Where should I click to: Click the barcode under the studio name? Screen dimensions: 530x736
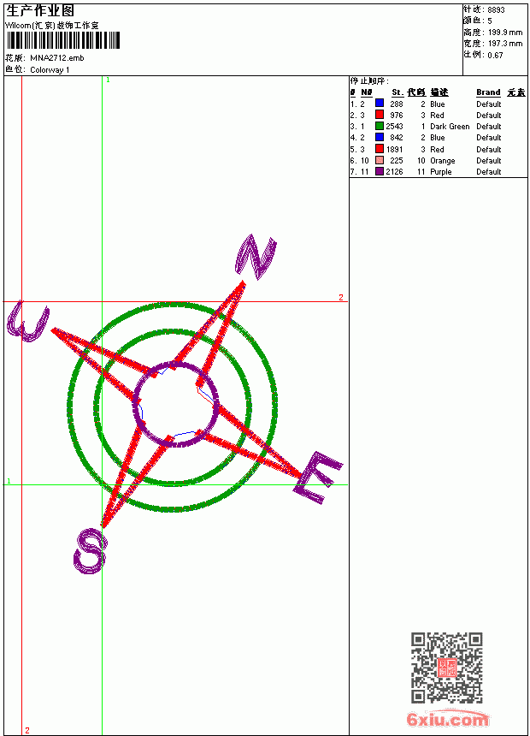pyautogui.click(x=63, y=40)
